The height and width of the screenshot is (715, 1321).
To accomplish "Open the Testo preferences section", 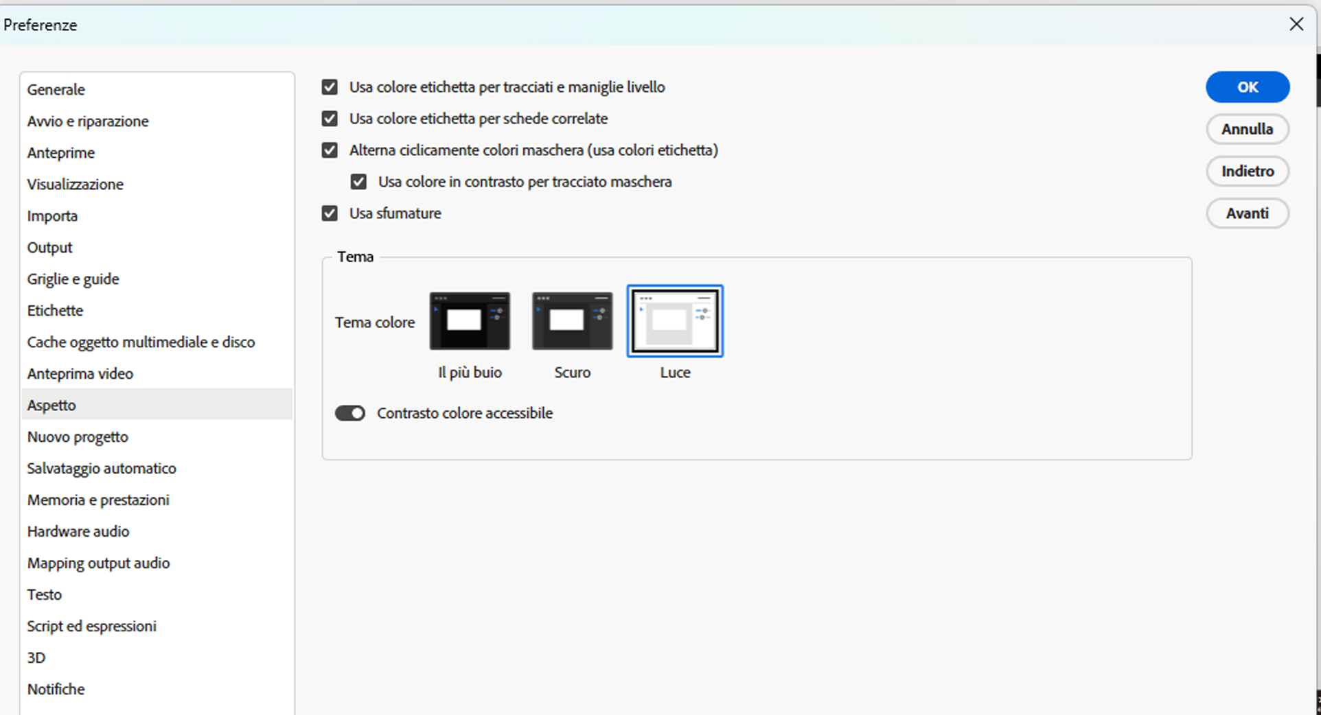I will click(157, 595).
